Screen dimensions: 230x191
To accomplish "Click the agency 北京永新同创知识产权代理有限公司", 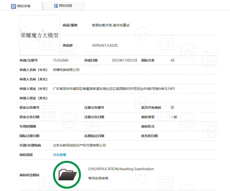I will [79, 145].
